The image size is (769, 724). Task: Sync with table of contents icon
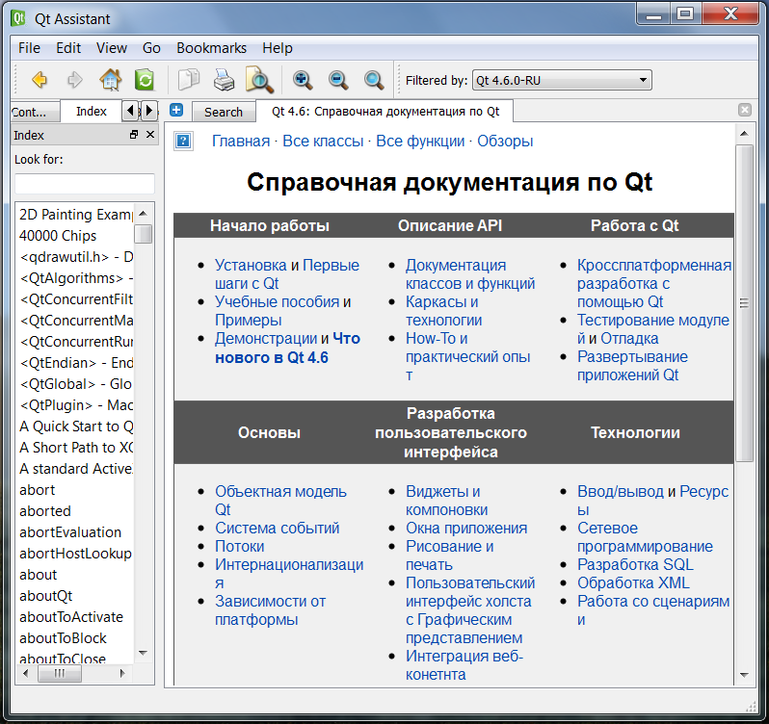(x=145, y=79)
